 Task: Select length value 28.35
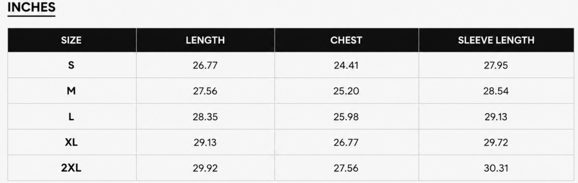[x=205, y=117]
